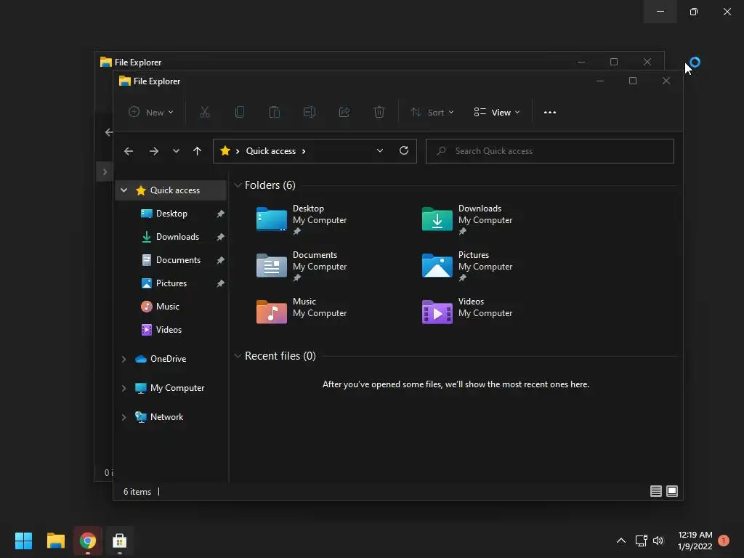The image size is (744, 558).
Task: Show hidden tray icons chevron
Action: tap(620, 541)
